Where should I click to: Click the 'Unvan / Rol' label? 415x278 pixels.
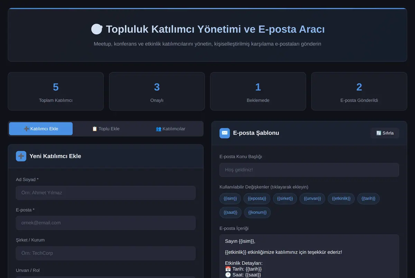click(x=28, y=270)
